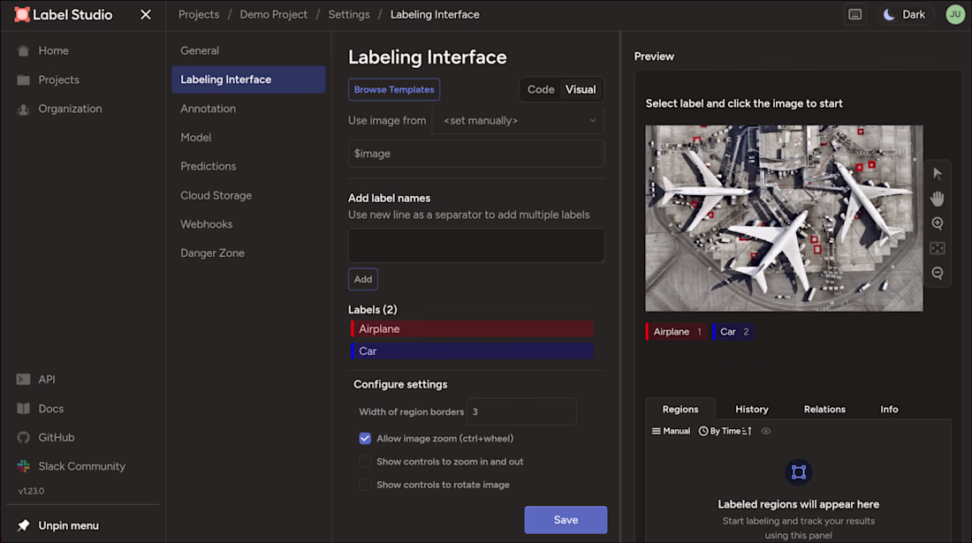Activate the hand pan tool
972x543 pixels.
(938, 199)
